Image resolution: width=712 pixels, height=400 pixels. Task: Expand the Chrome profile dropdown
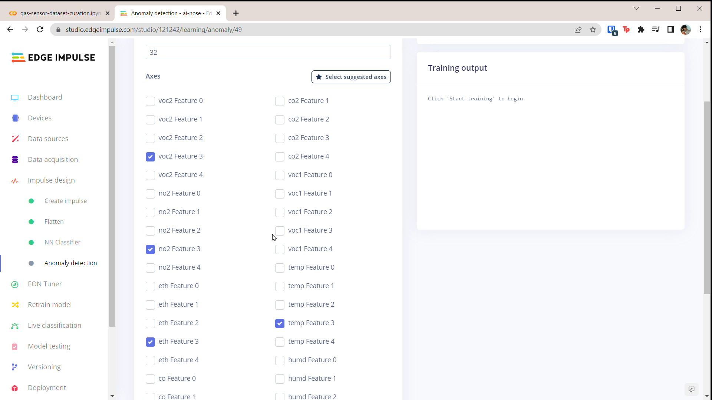pos(686,30)
